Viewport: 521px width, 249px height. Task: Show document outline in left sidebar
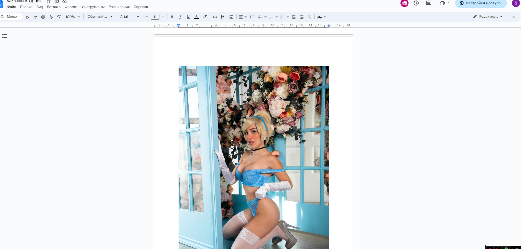(4, 36)
